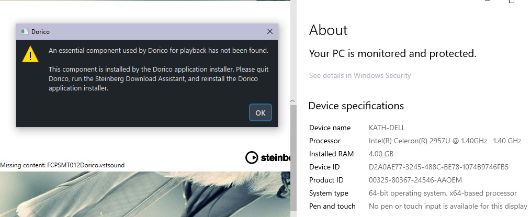Click OK in the Dorico dialog

(261, 113)
